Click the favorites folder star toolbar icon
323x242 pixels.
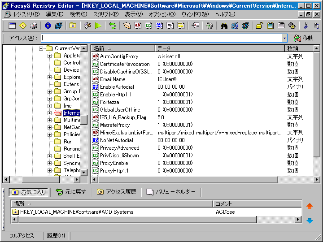pyautogui.click(x=73, y=26)
